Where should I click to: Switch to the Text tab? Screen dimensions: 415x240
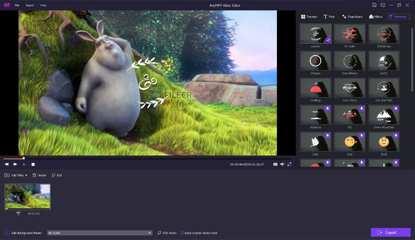click(x=329, y=17)
